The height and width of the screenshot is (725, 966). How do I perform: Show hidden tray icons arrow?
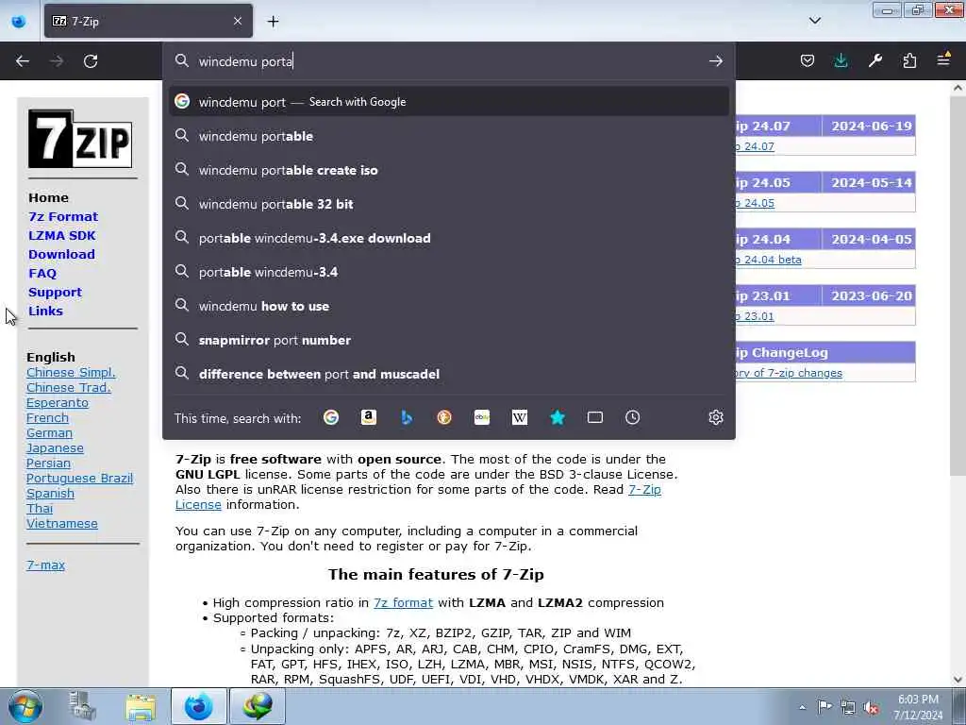(802, 707)
